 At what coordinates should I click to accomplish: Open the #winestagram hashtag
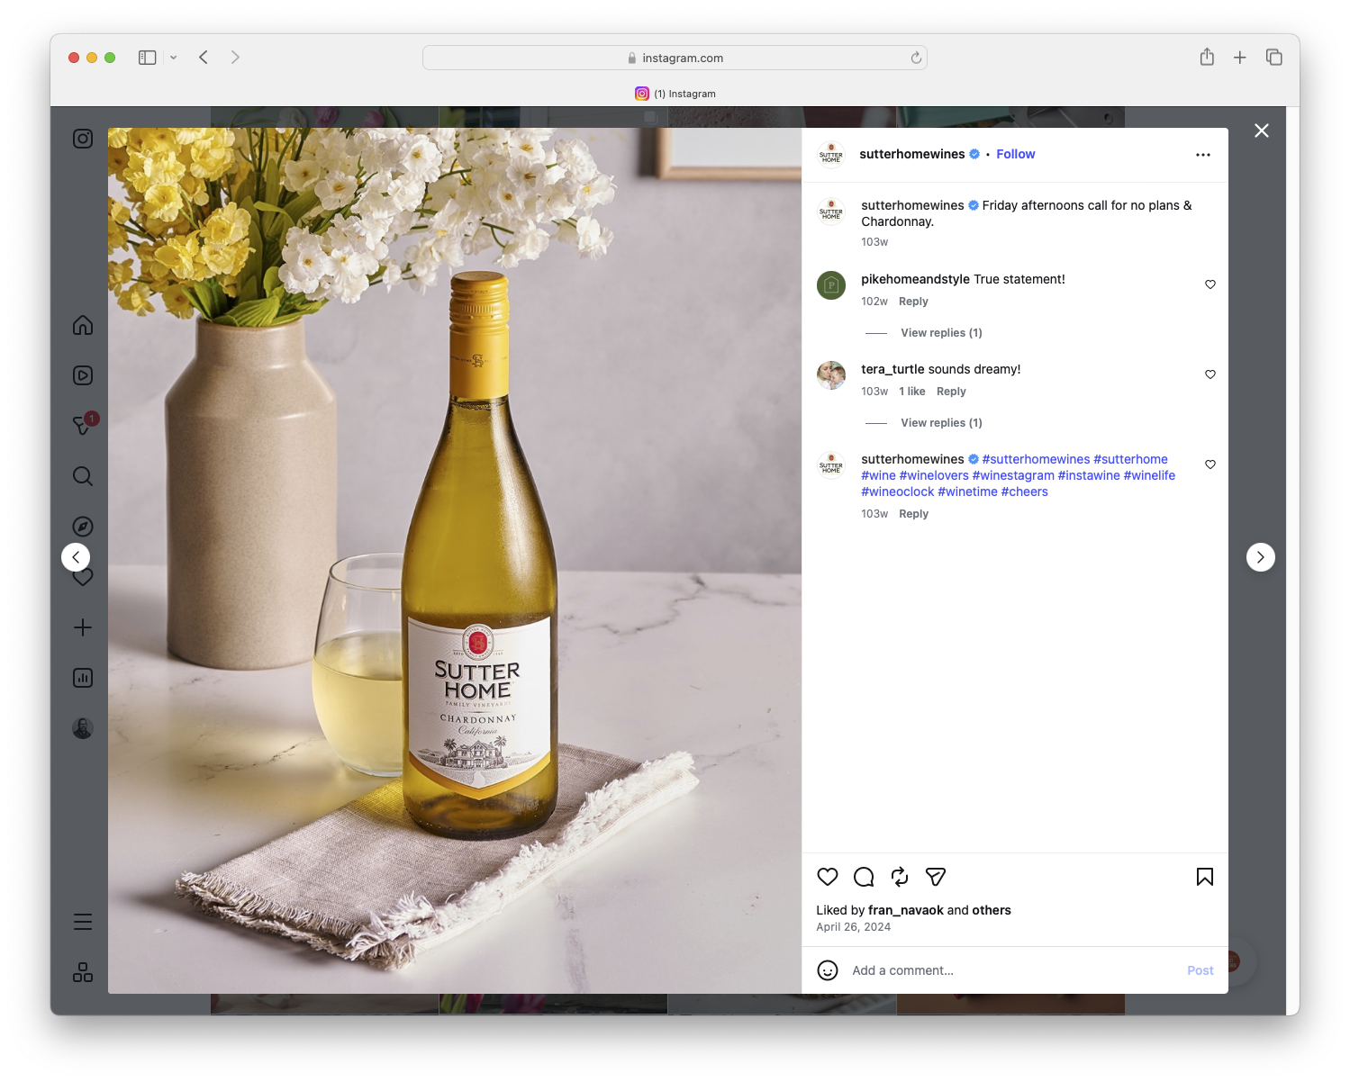coord(1013,475)
